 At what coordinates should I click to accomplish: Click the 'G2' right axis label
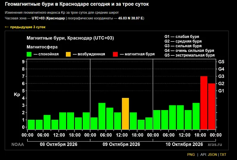(x=221, y=84)
